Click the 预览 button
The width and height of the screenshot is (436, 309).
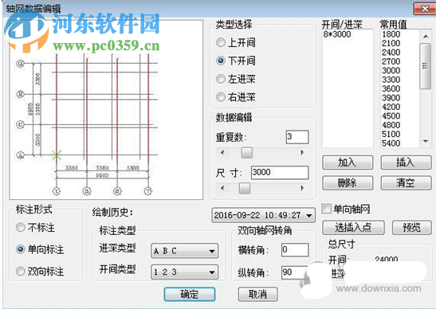click(x=412, y=228)
